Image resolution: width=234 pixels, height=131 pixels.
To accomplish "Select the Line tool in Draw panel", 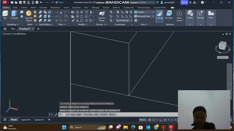I will [x=61, y=16].
